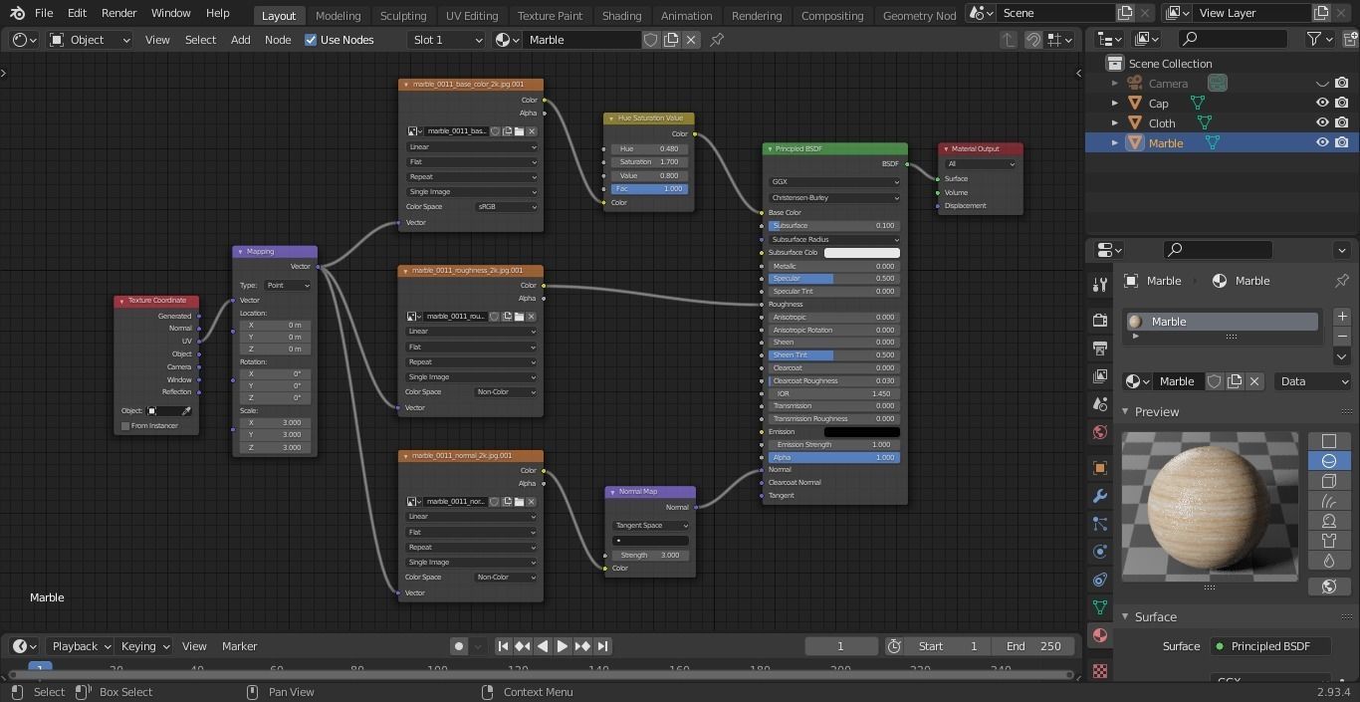This screenshot has height=702, width=1360.
Task: Open the View Layer properties tab
Action: [1100, 376]
